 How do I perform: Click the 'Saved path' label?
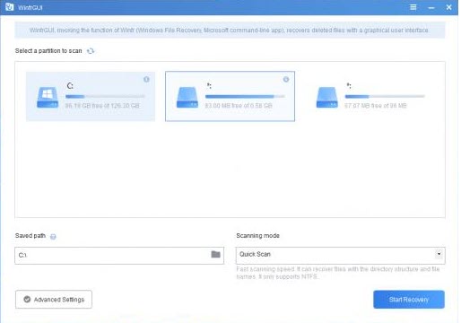pos(30,236)
